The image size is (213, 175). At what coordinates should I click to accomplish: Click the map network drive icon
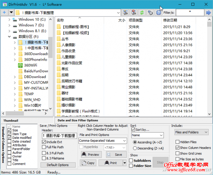coord(125,13)
